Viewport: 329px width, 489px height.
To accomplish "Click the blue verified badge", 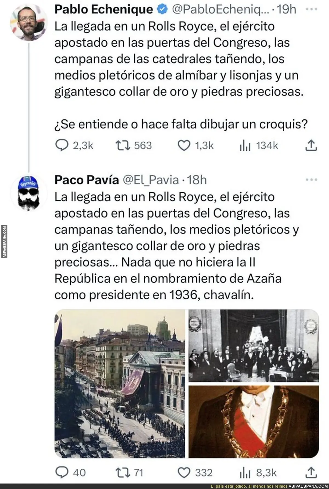I will coord(162,9).
